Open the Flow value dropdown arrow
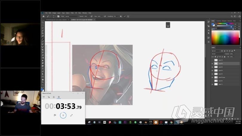 tap(102, 16)
